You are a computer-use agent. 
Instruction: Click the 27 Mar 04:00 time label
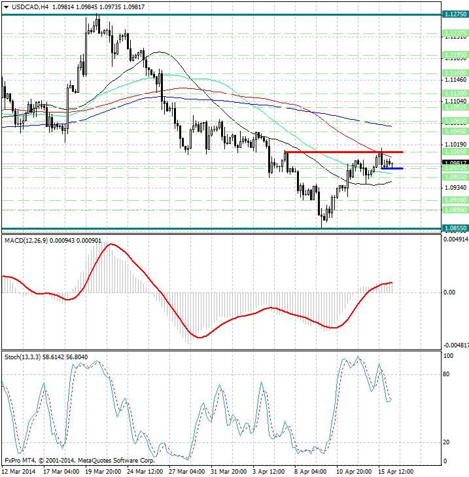click(187, 472)
